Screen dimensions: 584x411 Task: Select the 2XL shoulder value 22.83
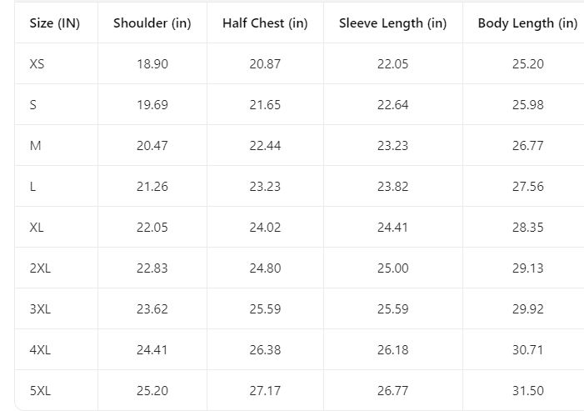click(x=152, y=268)
